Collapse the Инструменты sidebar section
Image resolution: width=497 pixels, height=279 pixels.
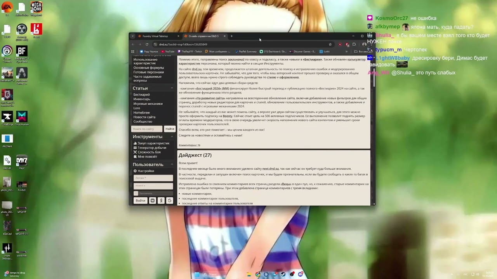pos(172,137)
